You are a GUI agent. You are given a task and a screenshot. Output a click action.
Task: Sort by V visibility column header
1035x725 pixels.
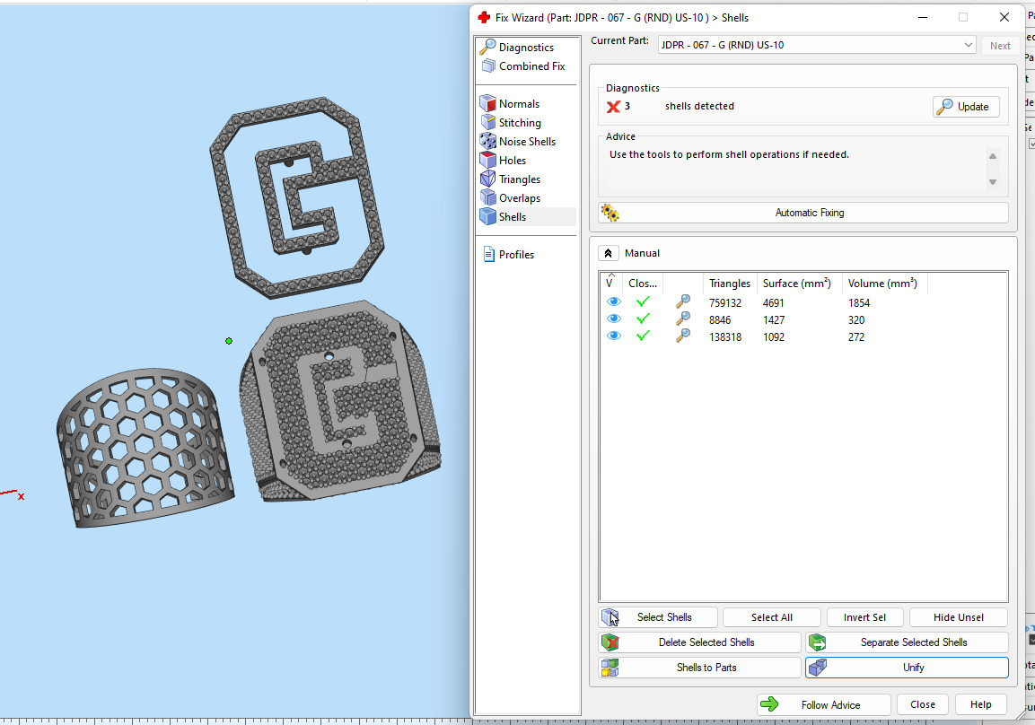(x=611, y=283)
